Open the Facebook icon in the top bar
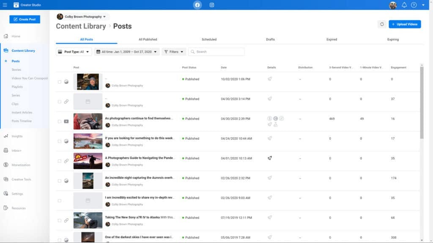This screenshot has height=243, width=433. click(x=197, y=5)
